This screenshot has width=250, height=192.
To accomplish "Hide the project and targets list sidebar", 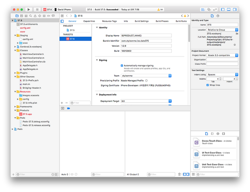I will (x=62, y=21).
